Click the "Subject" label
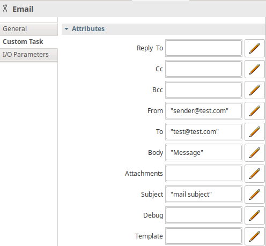This screenshot has height=246, width=266. tap(152, 195)
